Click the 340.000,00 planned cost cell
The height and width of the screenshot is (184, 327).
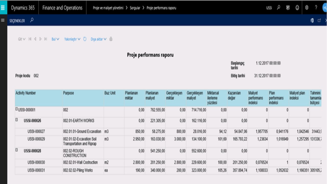158,170
